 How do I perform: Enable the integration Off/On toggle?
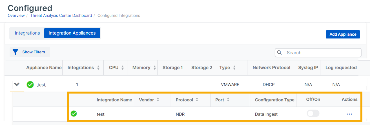point(313,113)
